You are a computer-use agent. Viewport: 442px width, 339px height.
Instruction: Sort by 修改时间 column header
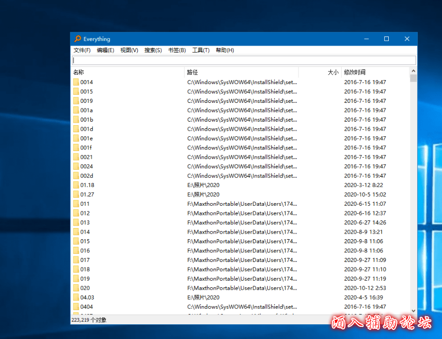pyautogui.click(x=374, y=72)
